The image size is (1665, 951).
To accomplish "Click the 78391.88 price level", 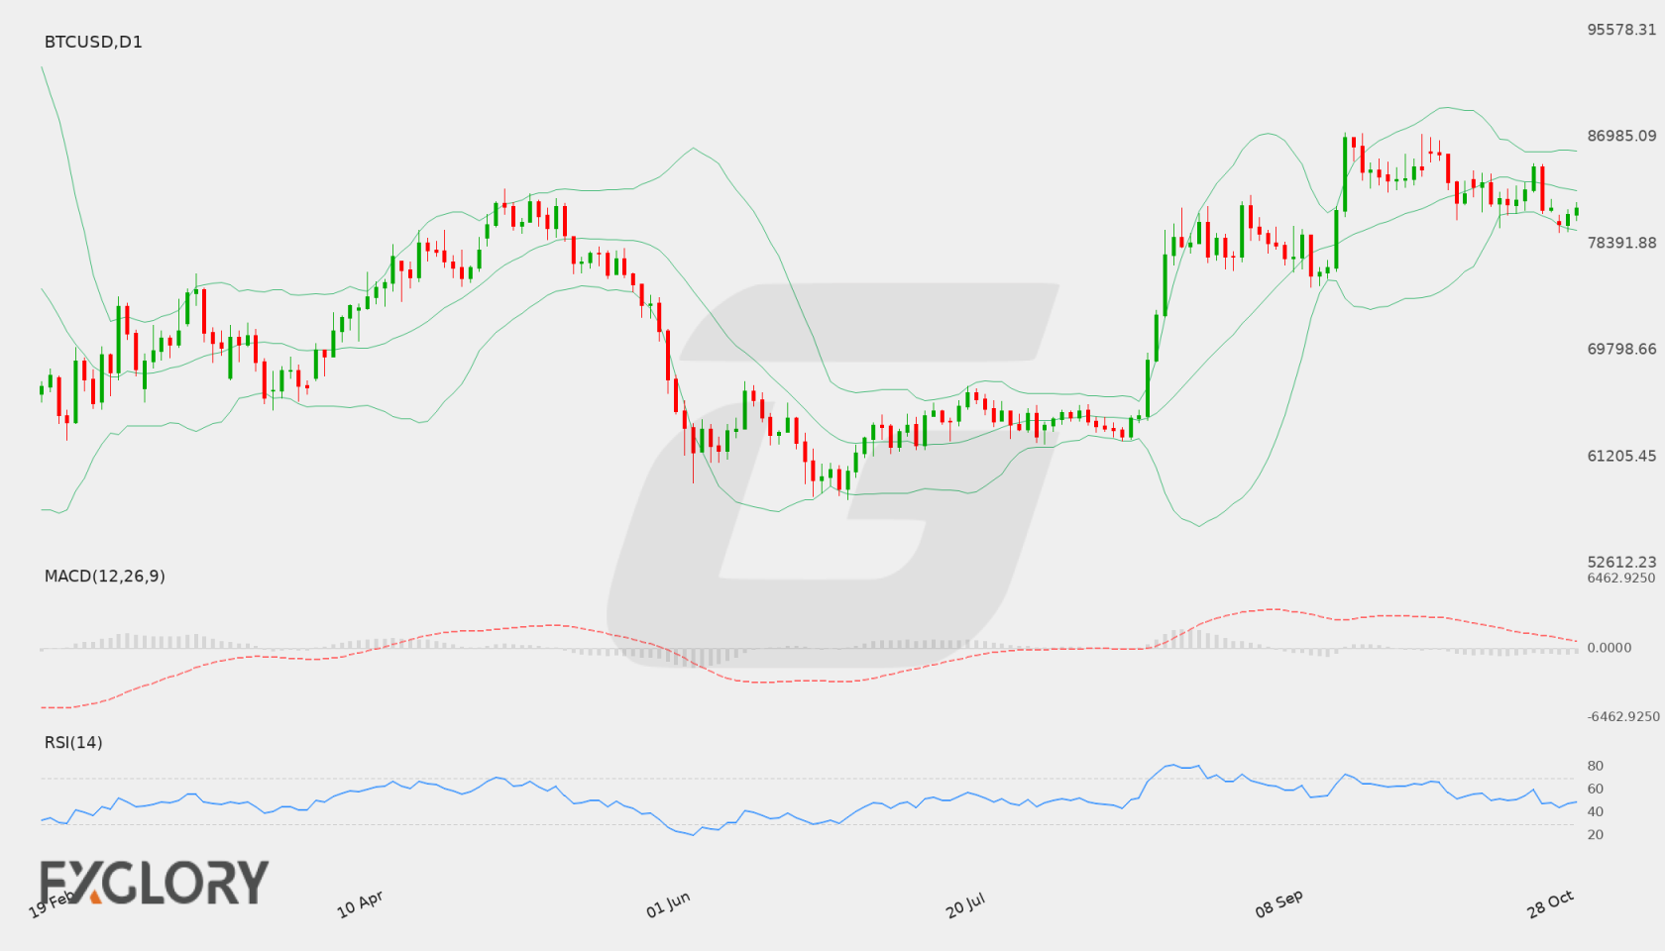I will tap(1621, 243).
